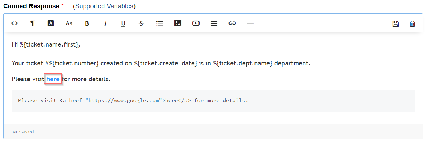The height and width of the screenshot is (144, 428).
Task: Apply strikethrough formatting
Action: (141, 23)
